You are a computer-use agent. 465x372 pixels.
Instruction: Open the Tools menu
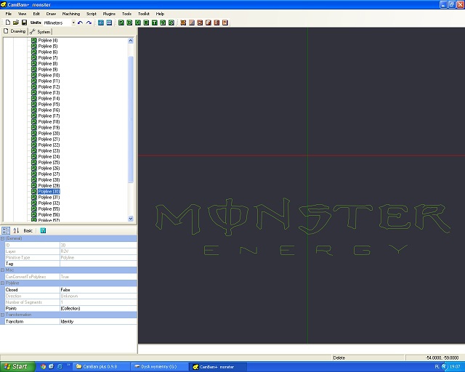(126, 14)
